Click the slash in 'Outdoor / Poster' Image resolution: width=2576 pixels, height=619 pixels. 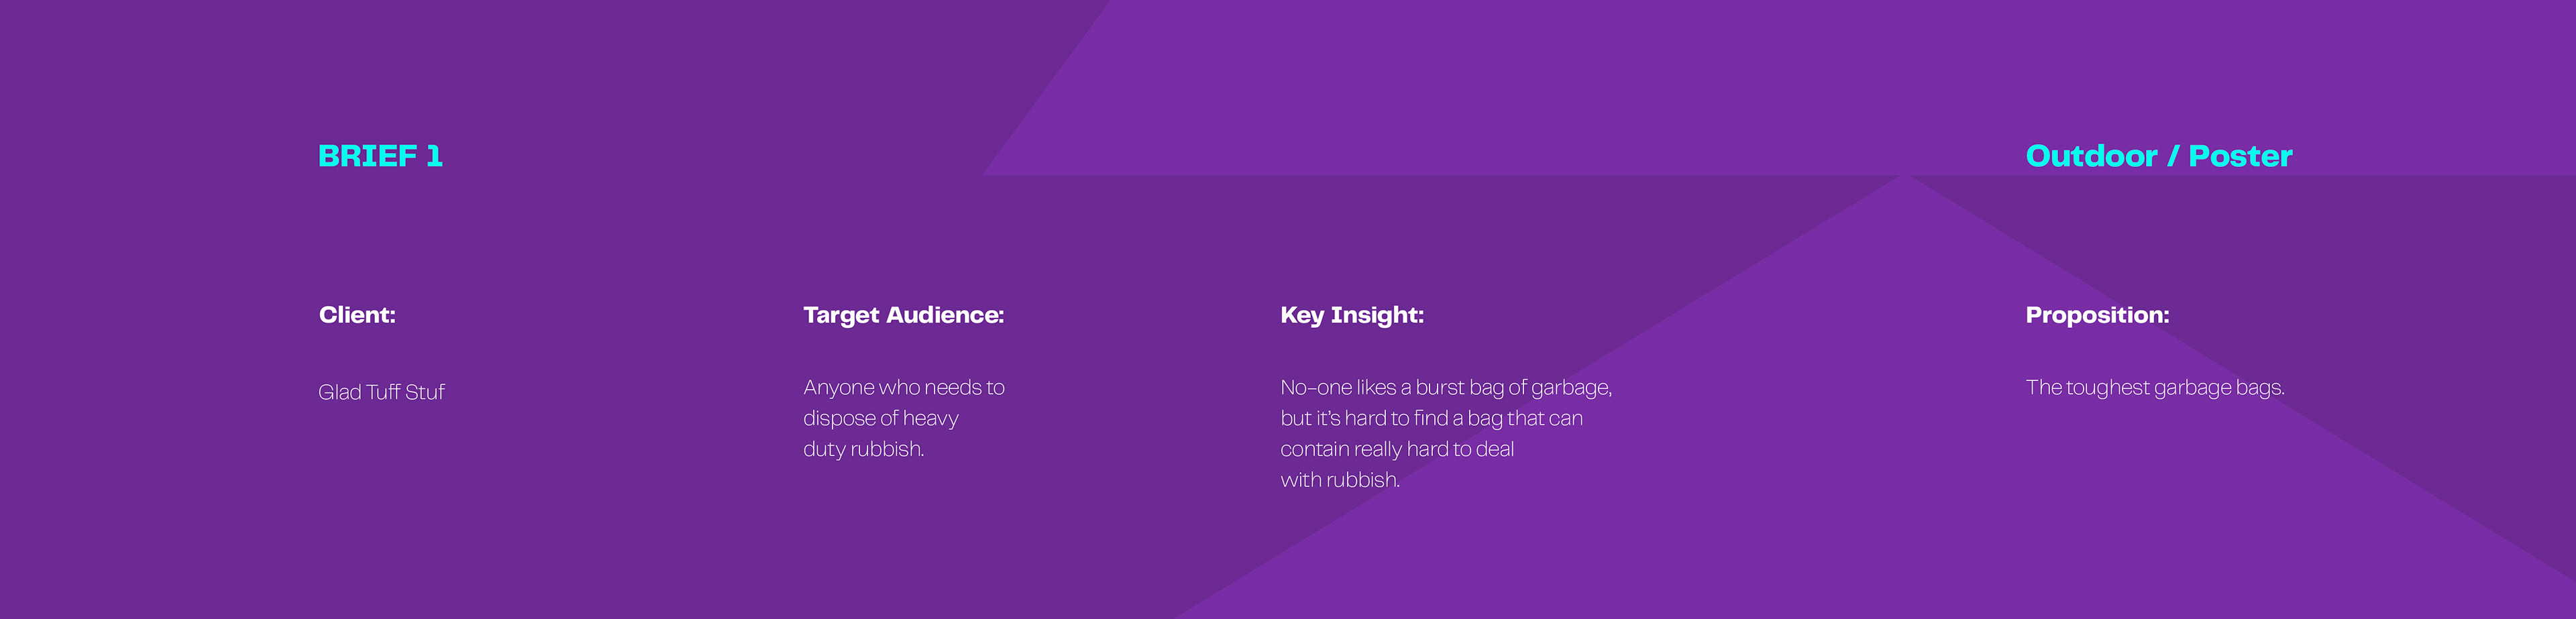coord(2172,156)
